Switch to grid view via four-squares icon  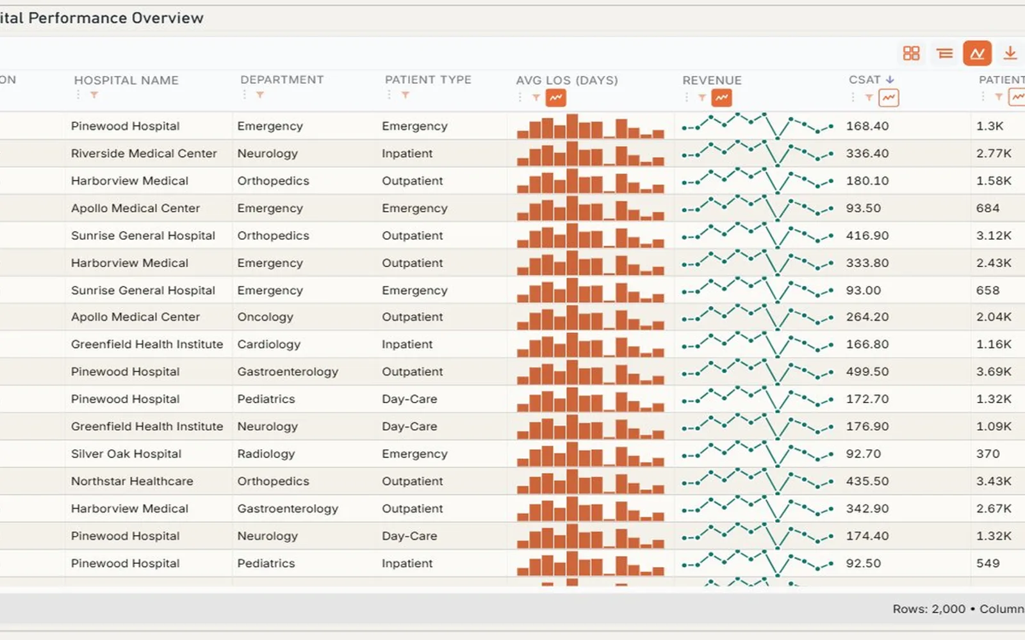click(911, 53)
